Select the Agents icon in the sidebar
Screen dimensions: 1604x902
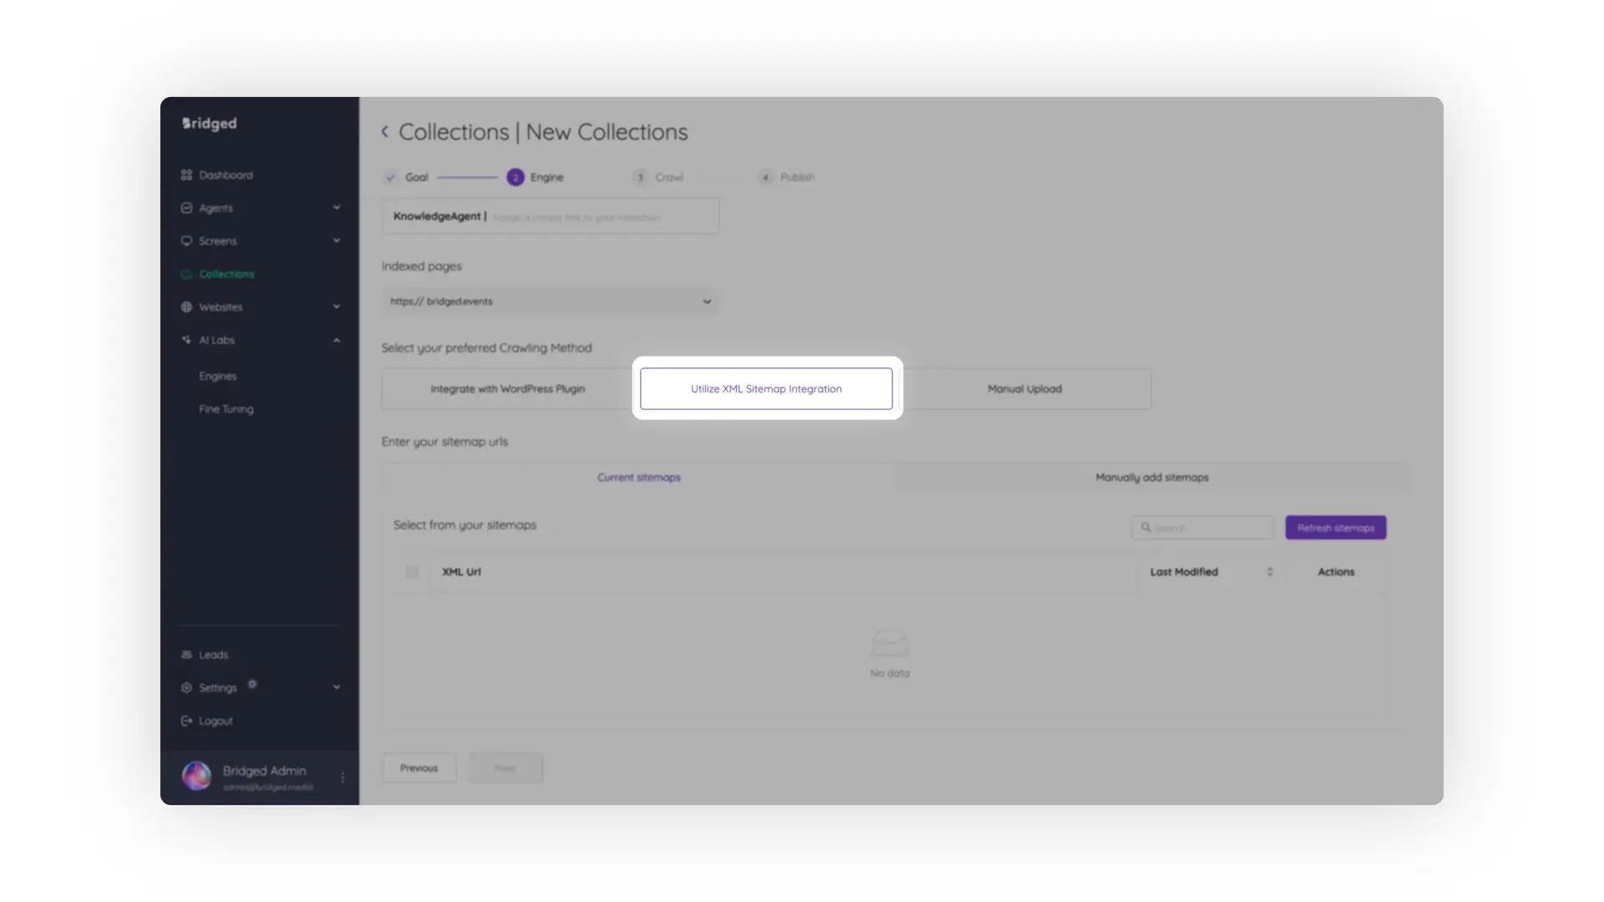click(x=187, y=208)
